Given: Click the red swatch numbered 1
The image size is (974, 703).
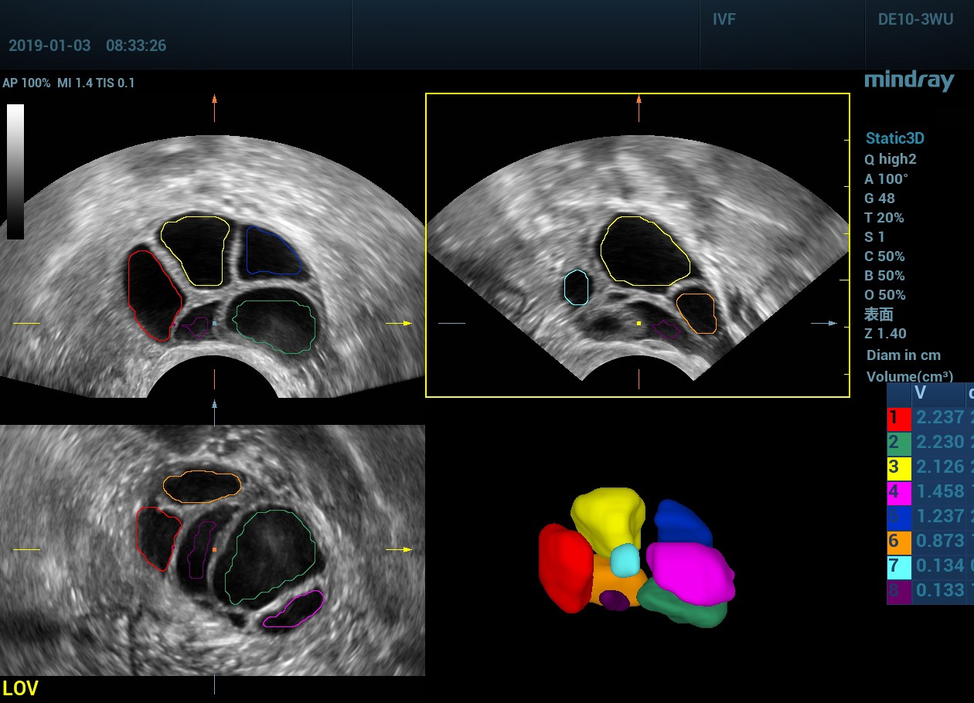Looking at the screenshot, I should 898,418.
